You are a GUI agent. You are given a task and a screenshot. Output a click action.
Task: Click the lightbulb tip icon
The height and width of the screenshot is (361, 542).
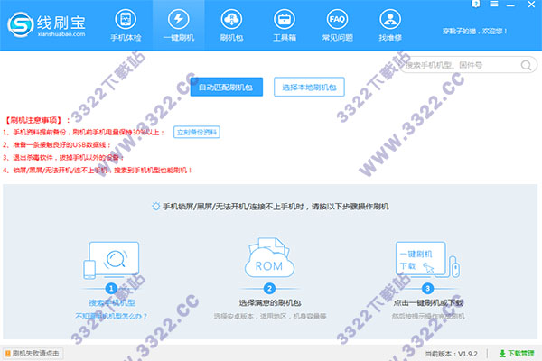click(156, 207)
